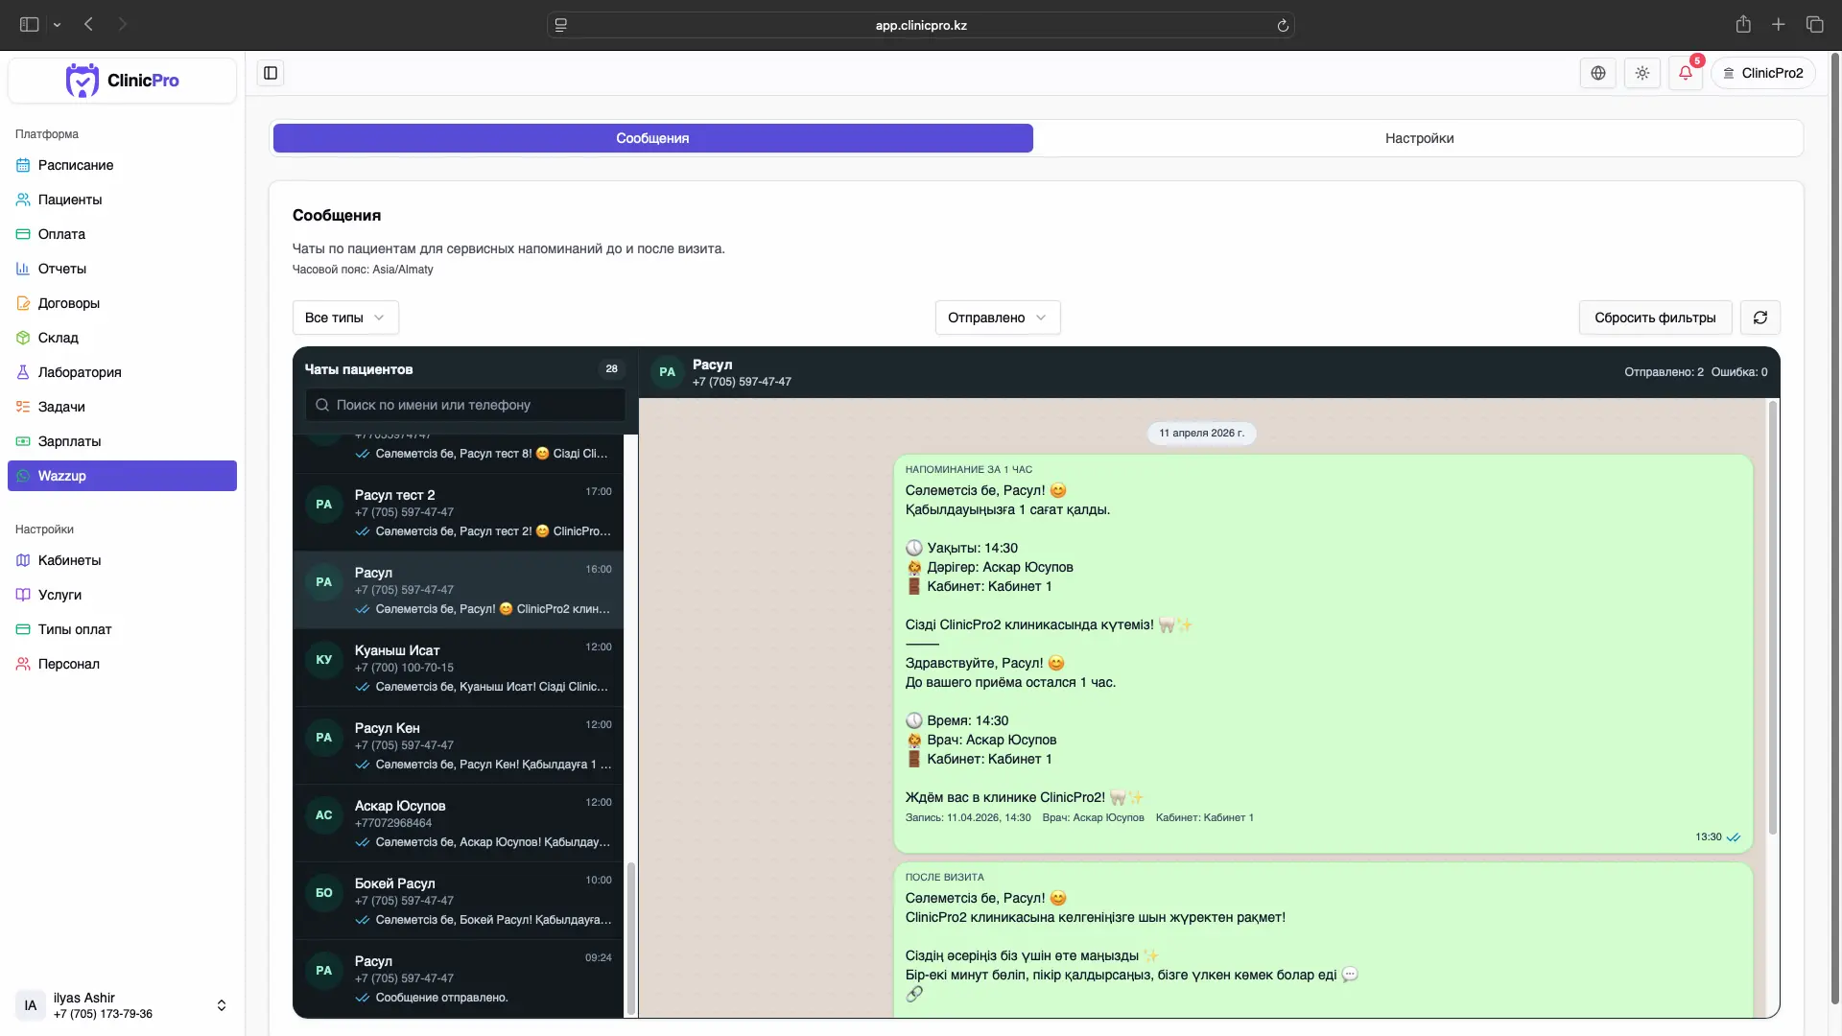
Task: Click Сбросить фильтры button
Action: point(1655,318)
